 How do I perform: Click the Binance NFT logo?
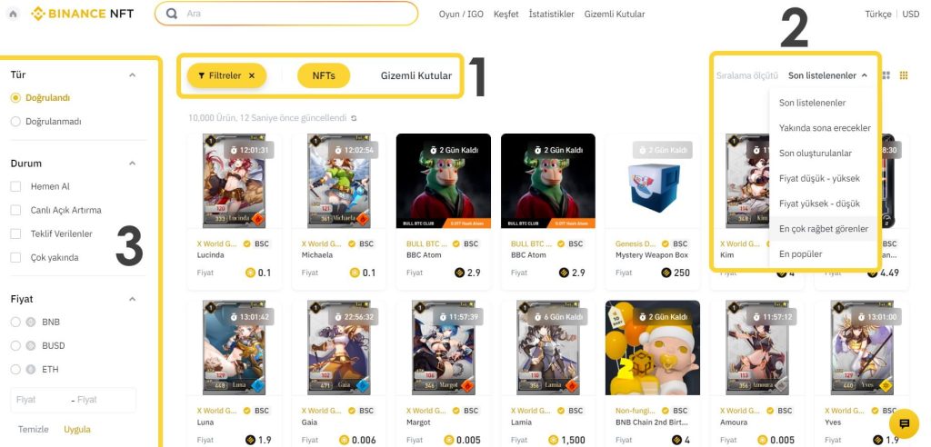pyautogui.click(x=83, y=13)
